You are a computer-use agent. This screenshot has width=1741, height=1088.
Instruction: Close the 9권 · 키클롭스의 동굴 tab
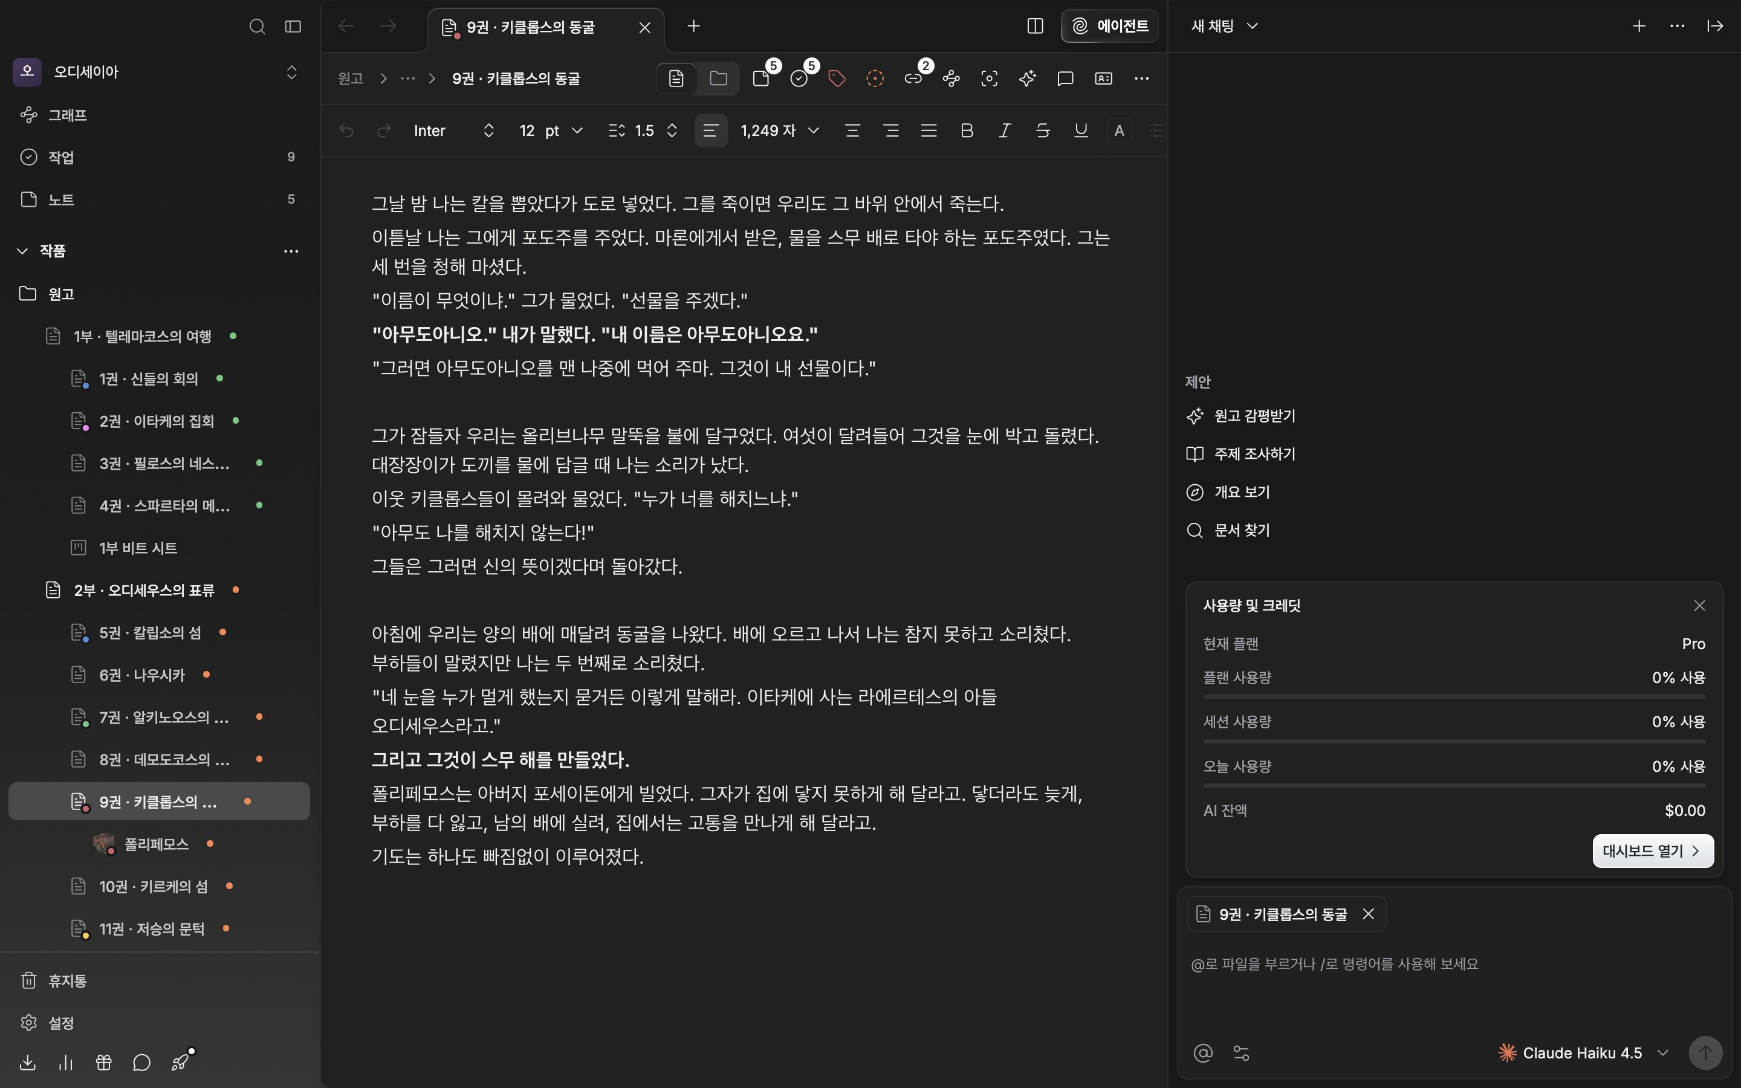click(644, 27)
